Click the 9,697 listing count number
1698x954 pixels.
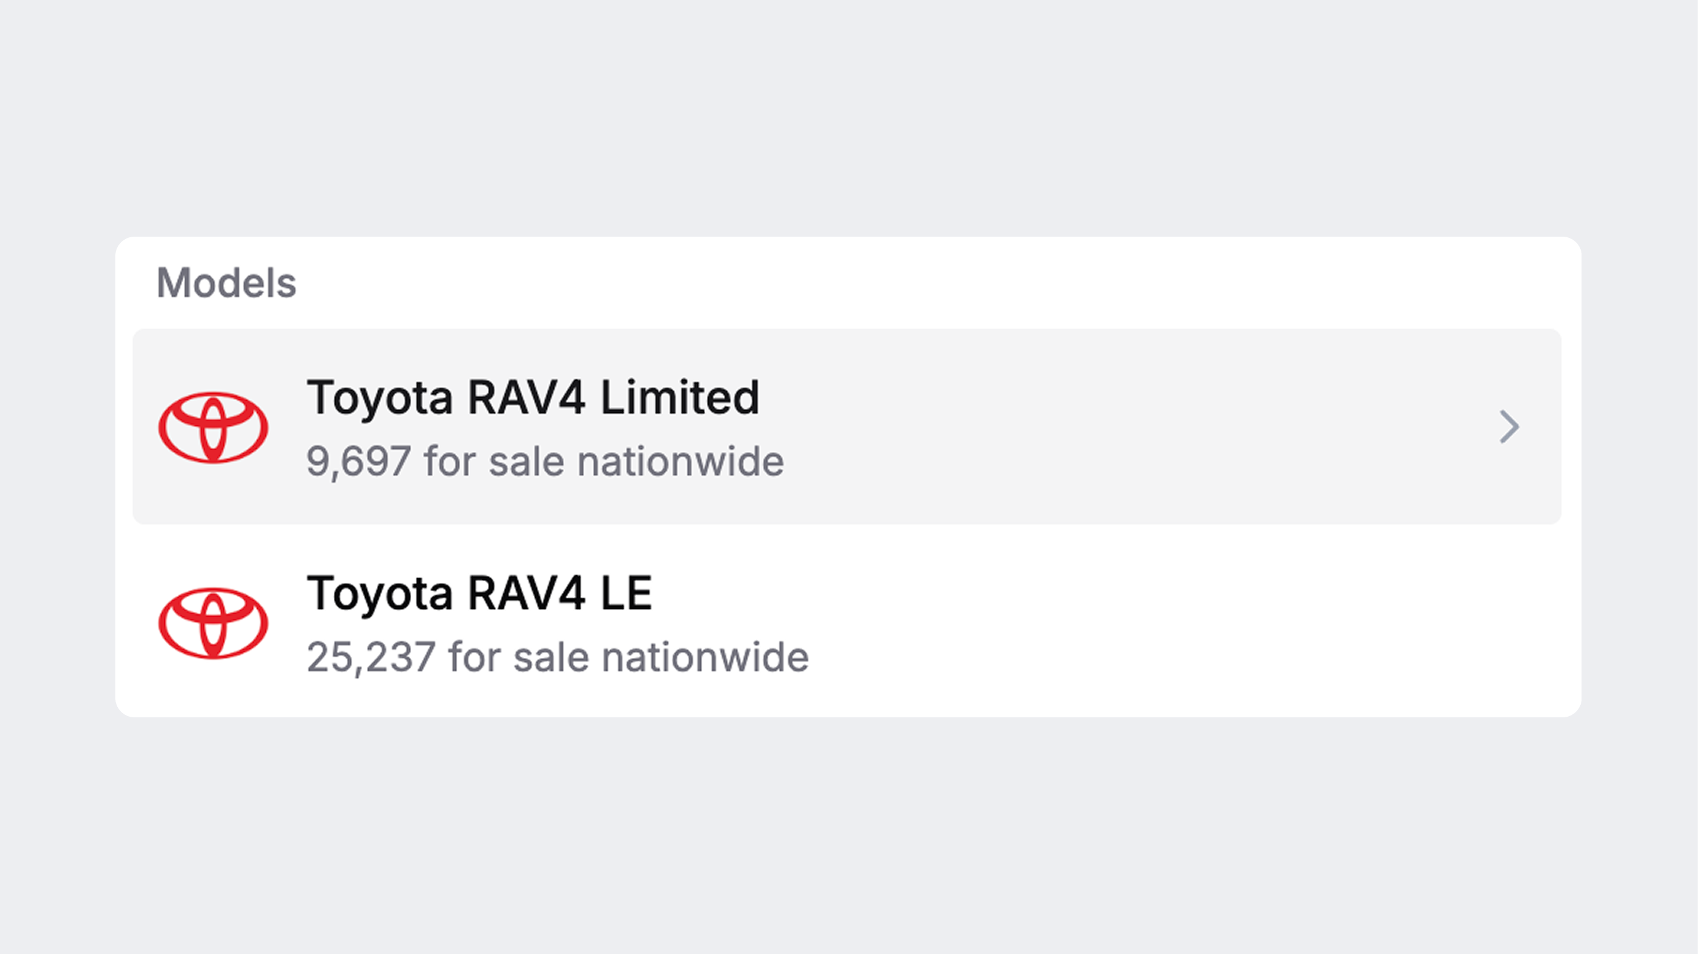pos(358,461)
